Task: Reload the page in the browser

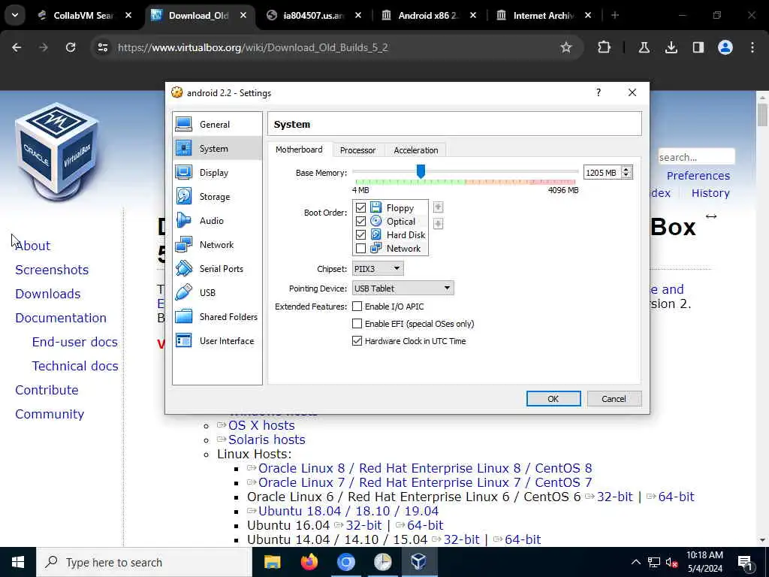Action: 71,47
